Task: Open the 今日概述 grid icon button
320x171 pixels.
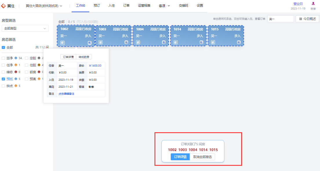Action: (x=308, y=19)
